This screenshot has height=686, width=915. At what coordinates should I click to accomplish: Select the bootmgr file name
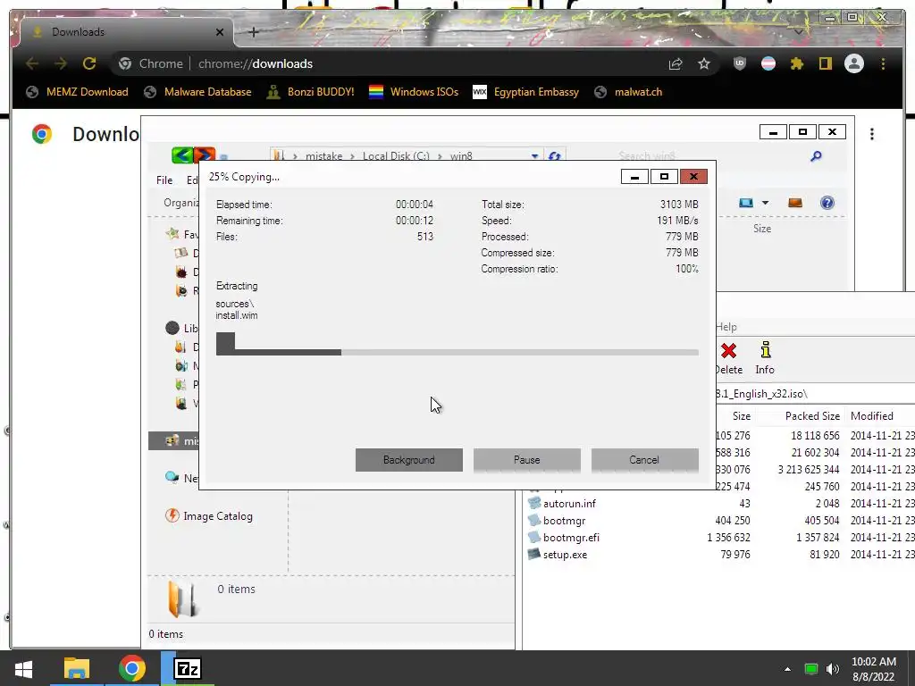(565, 520)
